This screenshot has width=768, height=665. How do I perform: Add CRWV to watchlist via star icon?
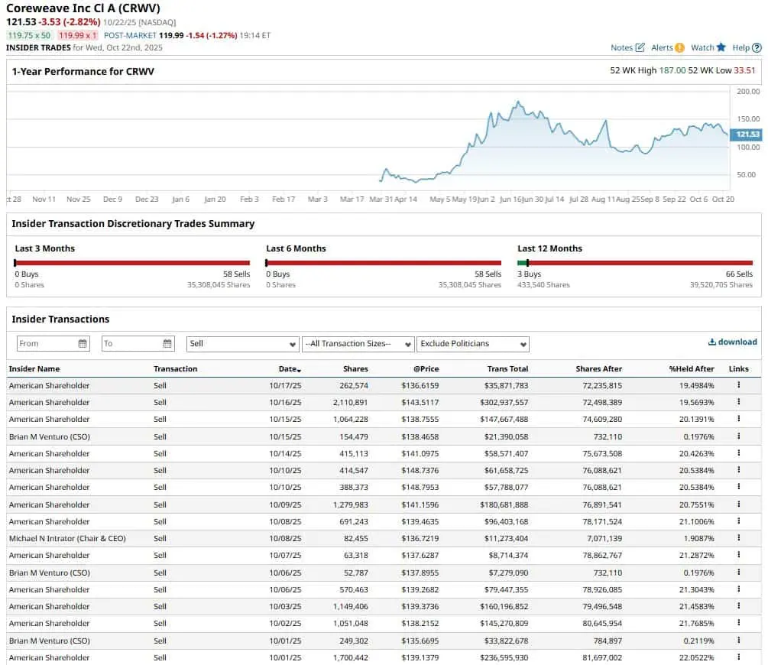coord(720,47)
